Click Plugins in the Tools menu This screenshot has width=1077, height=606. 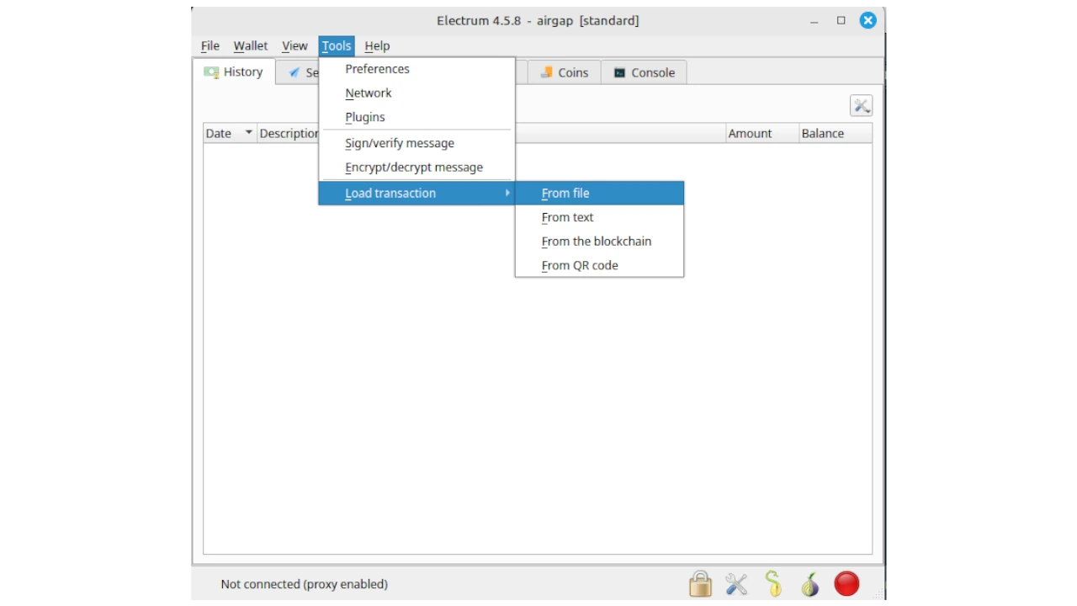coord(364,117)
